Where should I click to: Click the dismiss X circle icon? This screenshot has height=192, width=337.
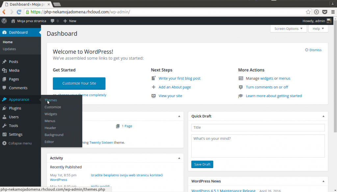click(x=306, y=50)
